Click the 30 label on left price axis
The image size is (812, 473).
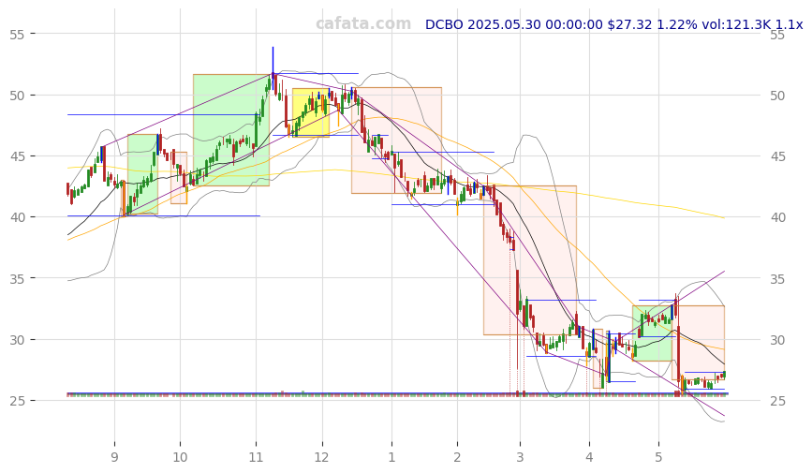pyautogui.click(x=17, y=340)
